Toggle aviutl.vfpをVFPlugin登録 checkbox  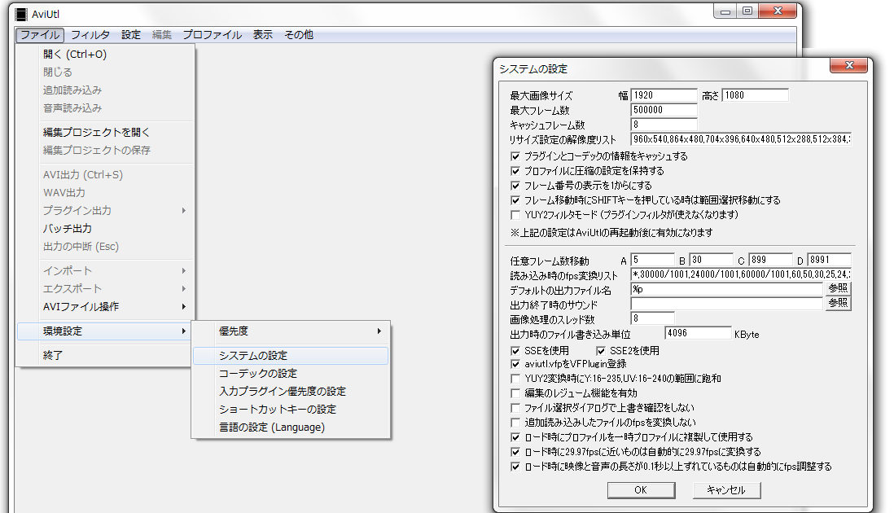[515, 364]
